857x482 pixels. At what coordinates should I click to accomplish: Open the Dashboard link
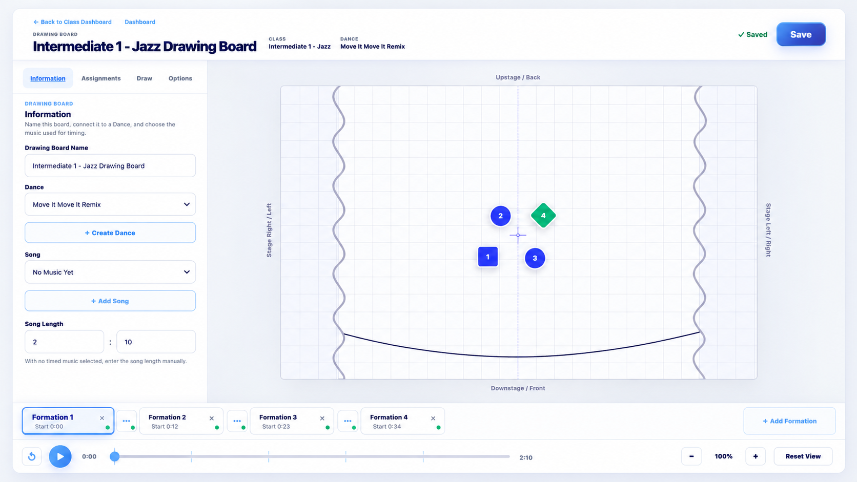140,22
